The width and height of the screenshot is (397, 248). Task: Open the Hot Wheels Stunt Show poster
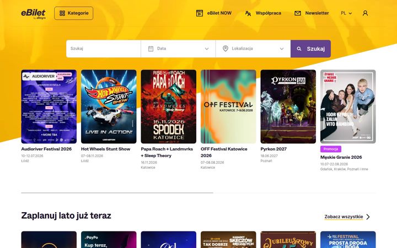(x=109, y=106)
